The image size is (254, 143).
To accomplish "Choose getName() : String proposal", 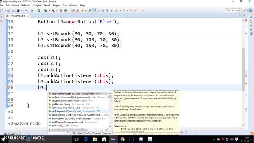I will pos(79,104).
